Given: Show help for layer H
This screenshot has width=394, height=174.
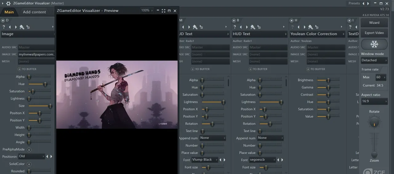Looking at the screenshot, I should click(x=292, y=27).
